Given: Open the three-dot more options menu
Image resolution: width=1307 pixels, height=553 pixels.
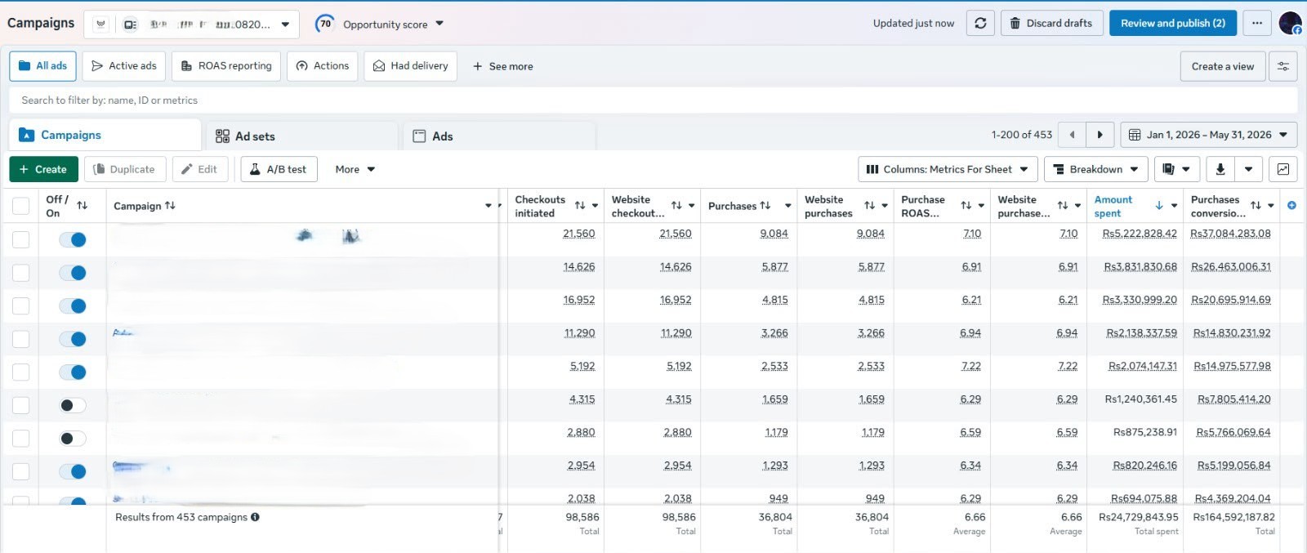Looking at the screenshot, I should [1257, 24].
